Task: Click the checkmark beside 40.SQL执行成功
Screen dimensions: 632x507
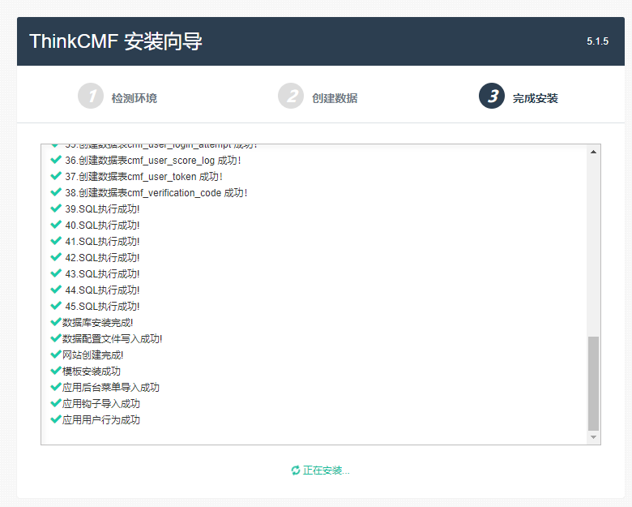Action: pyautogui.click(x=56, y=225)
